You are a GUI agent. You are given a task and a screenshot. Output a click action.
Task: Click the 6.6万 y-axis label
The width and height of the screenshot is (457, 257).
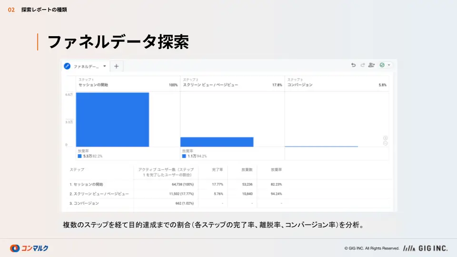[69, 95]
